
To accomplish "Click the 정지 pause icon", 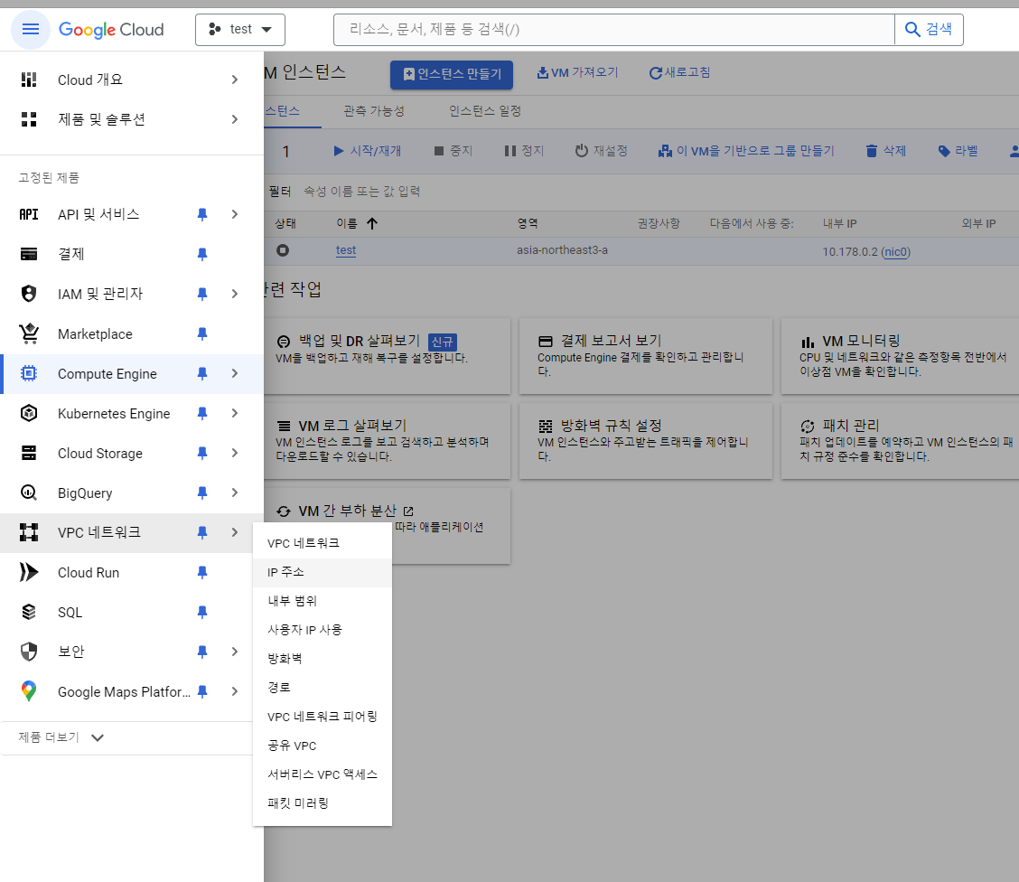I will pyautogui.click(x=510, y=151).
